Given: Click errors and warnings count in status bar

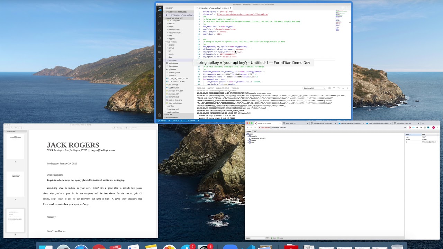Looking at the screenshot, I should point(176,121).
